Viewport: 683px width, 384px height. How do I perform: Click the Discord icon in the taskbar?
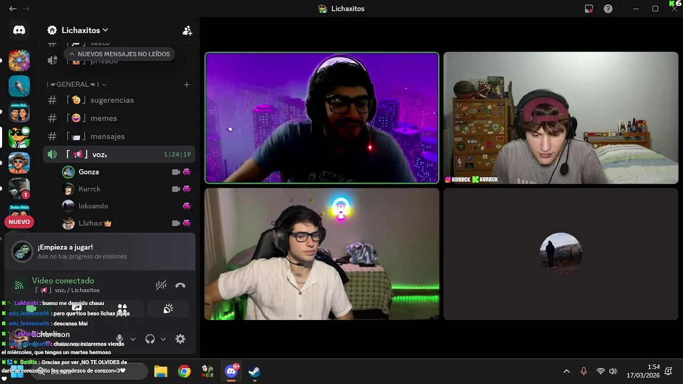click(x=231, y=371)
